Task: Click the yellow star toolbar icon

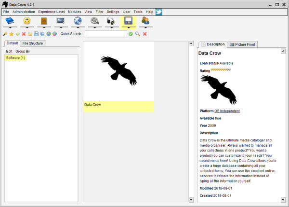Action: click(12, 34)
